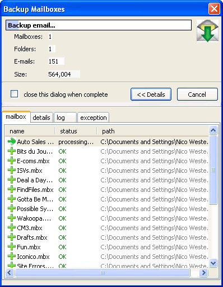
Task: Click the plus icon next to Possible Sy…
Action: click(12, 209)
